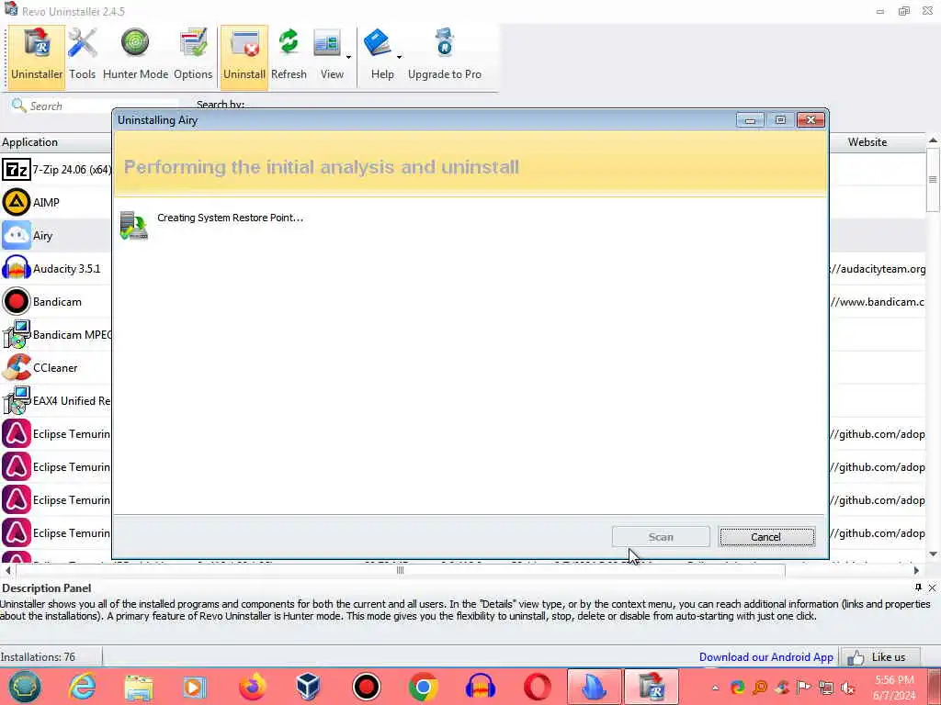The image size is (941, 705).
Task: Select the 7-Zip 24.06 (x64) entry
Action: 56,170
